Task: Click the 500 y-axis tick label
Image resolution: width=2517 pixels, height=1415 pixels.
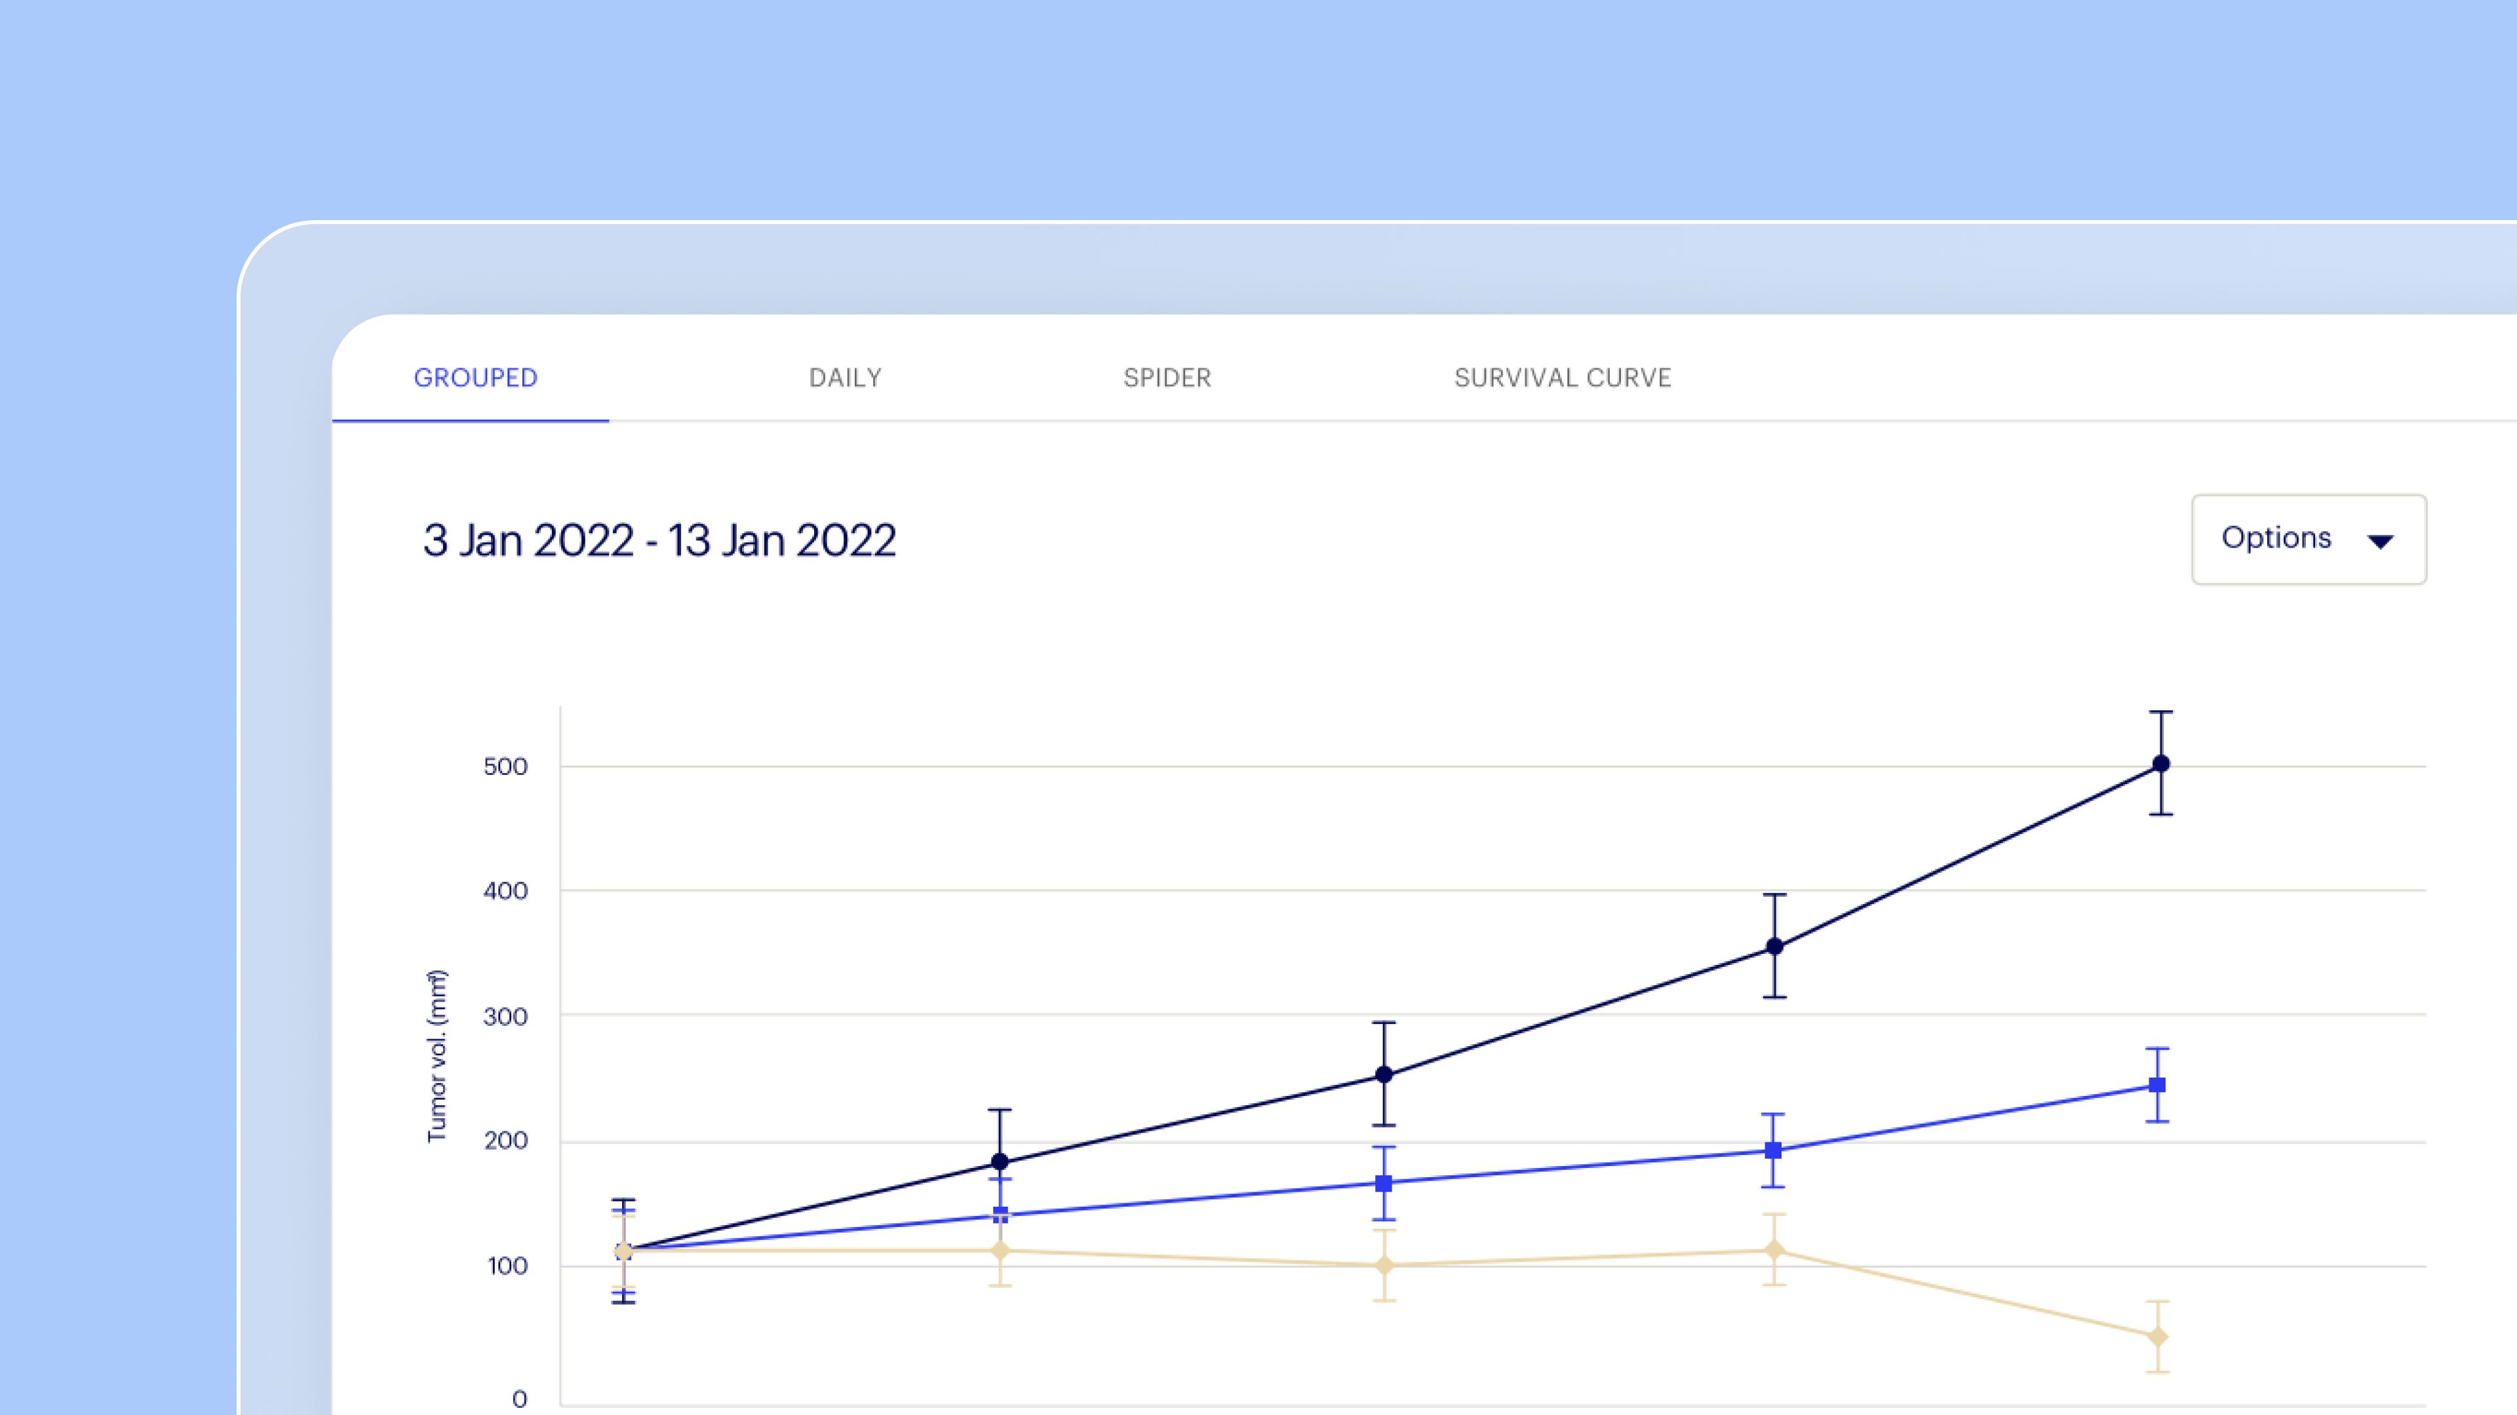Action: click(x=505, y=766)
